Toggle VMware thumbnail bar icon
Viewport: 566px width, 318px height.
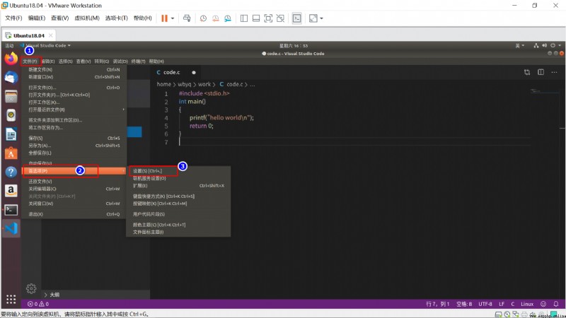point(256,18)
